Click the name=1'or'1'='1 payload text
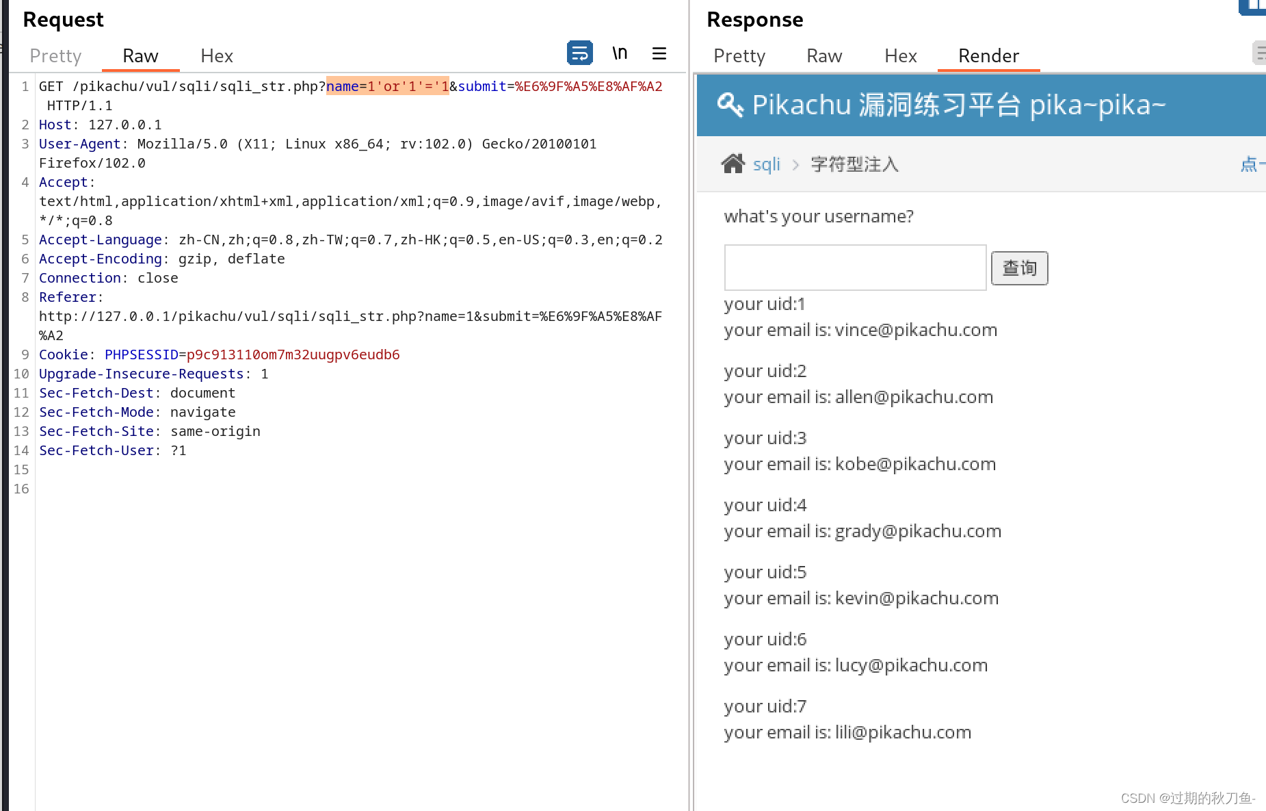Viewport: 1266px width, 811px height. point(387,86)
